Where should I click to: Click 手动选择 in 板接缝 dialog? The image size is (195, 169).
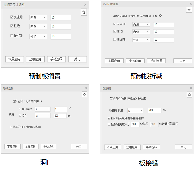(152, 147)
